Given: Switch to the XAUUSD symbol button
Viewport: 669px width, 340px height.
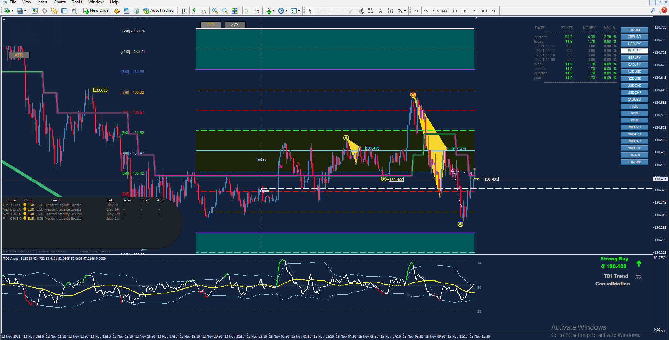Looking at the screenshot, I should click(x=634, y=100).
